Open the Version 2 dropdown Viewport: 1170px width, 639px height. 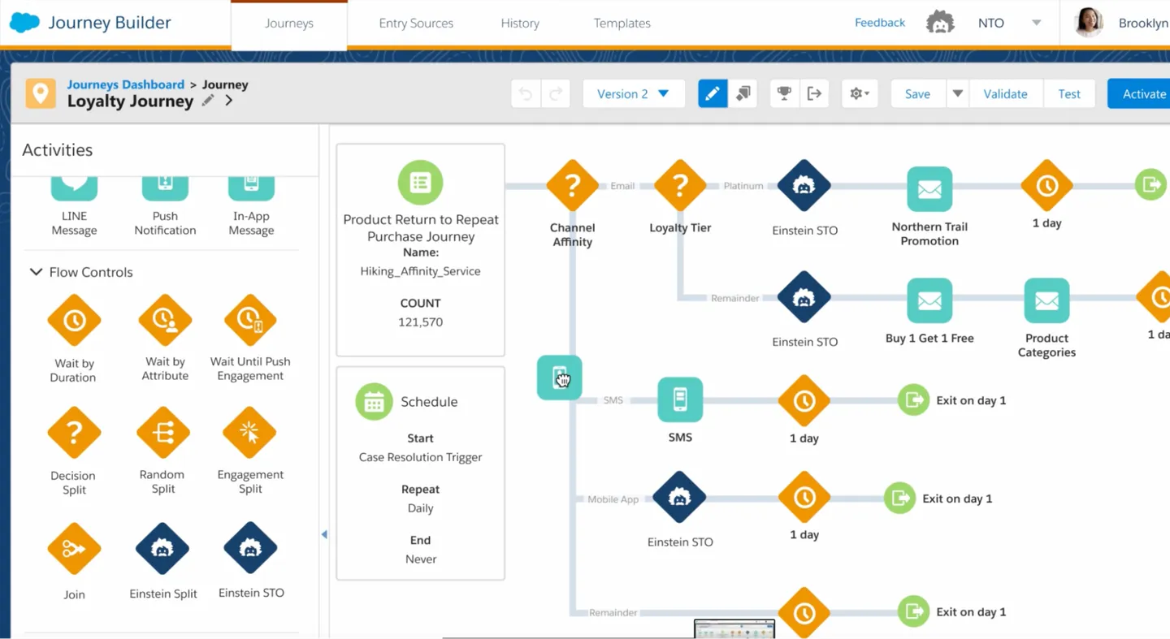click(x=633, y=94)
